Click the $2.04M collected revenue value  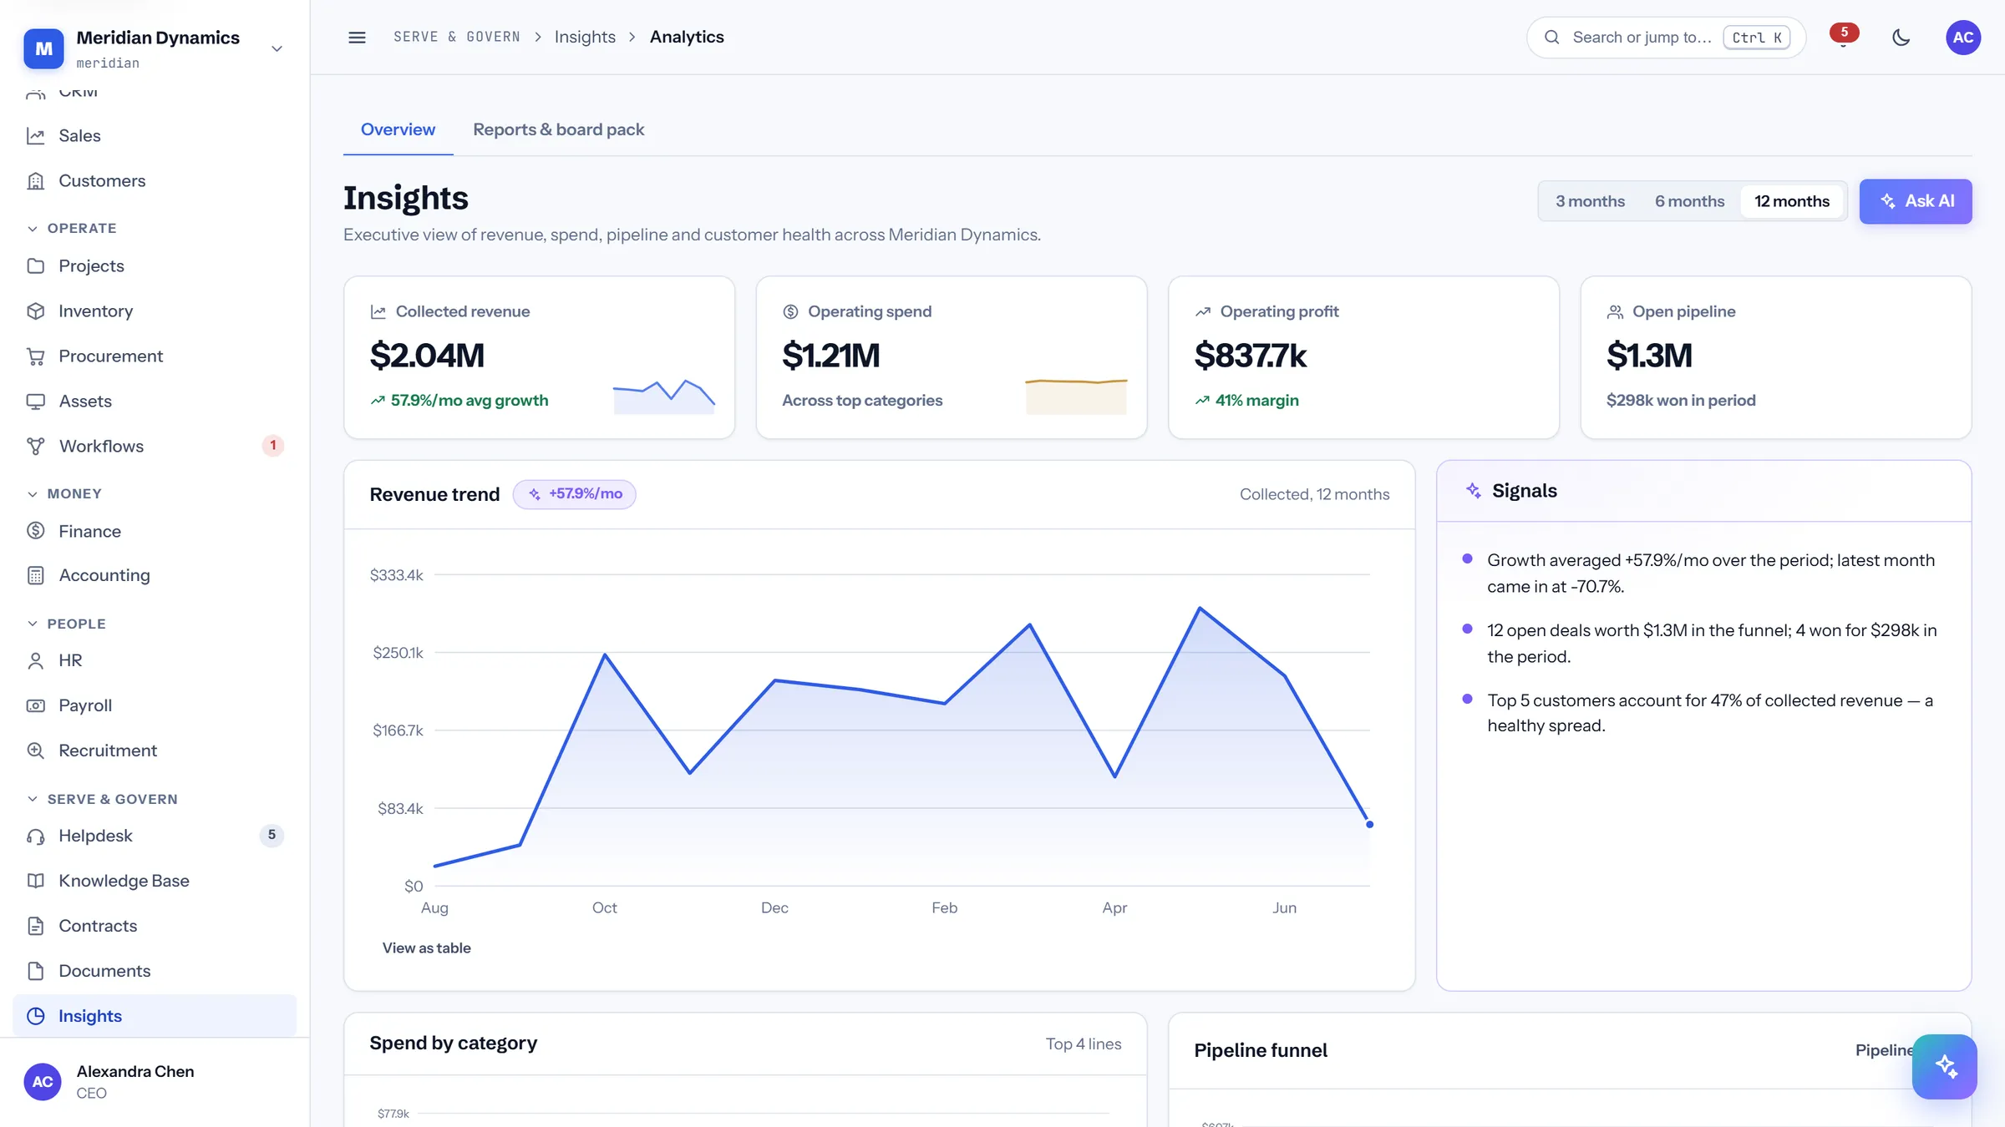click(x=427, y=356)
